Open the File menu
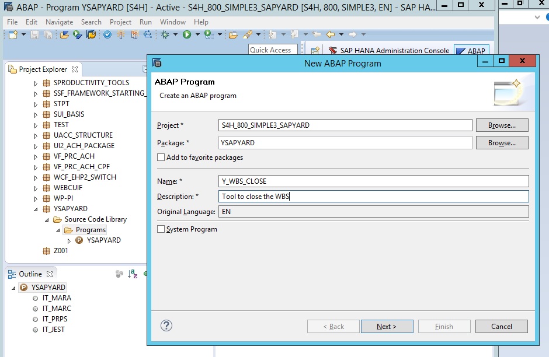The height and width of the screenshot is (357, 549). click(x=12, y=22)
